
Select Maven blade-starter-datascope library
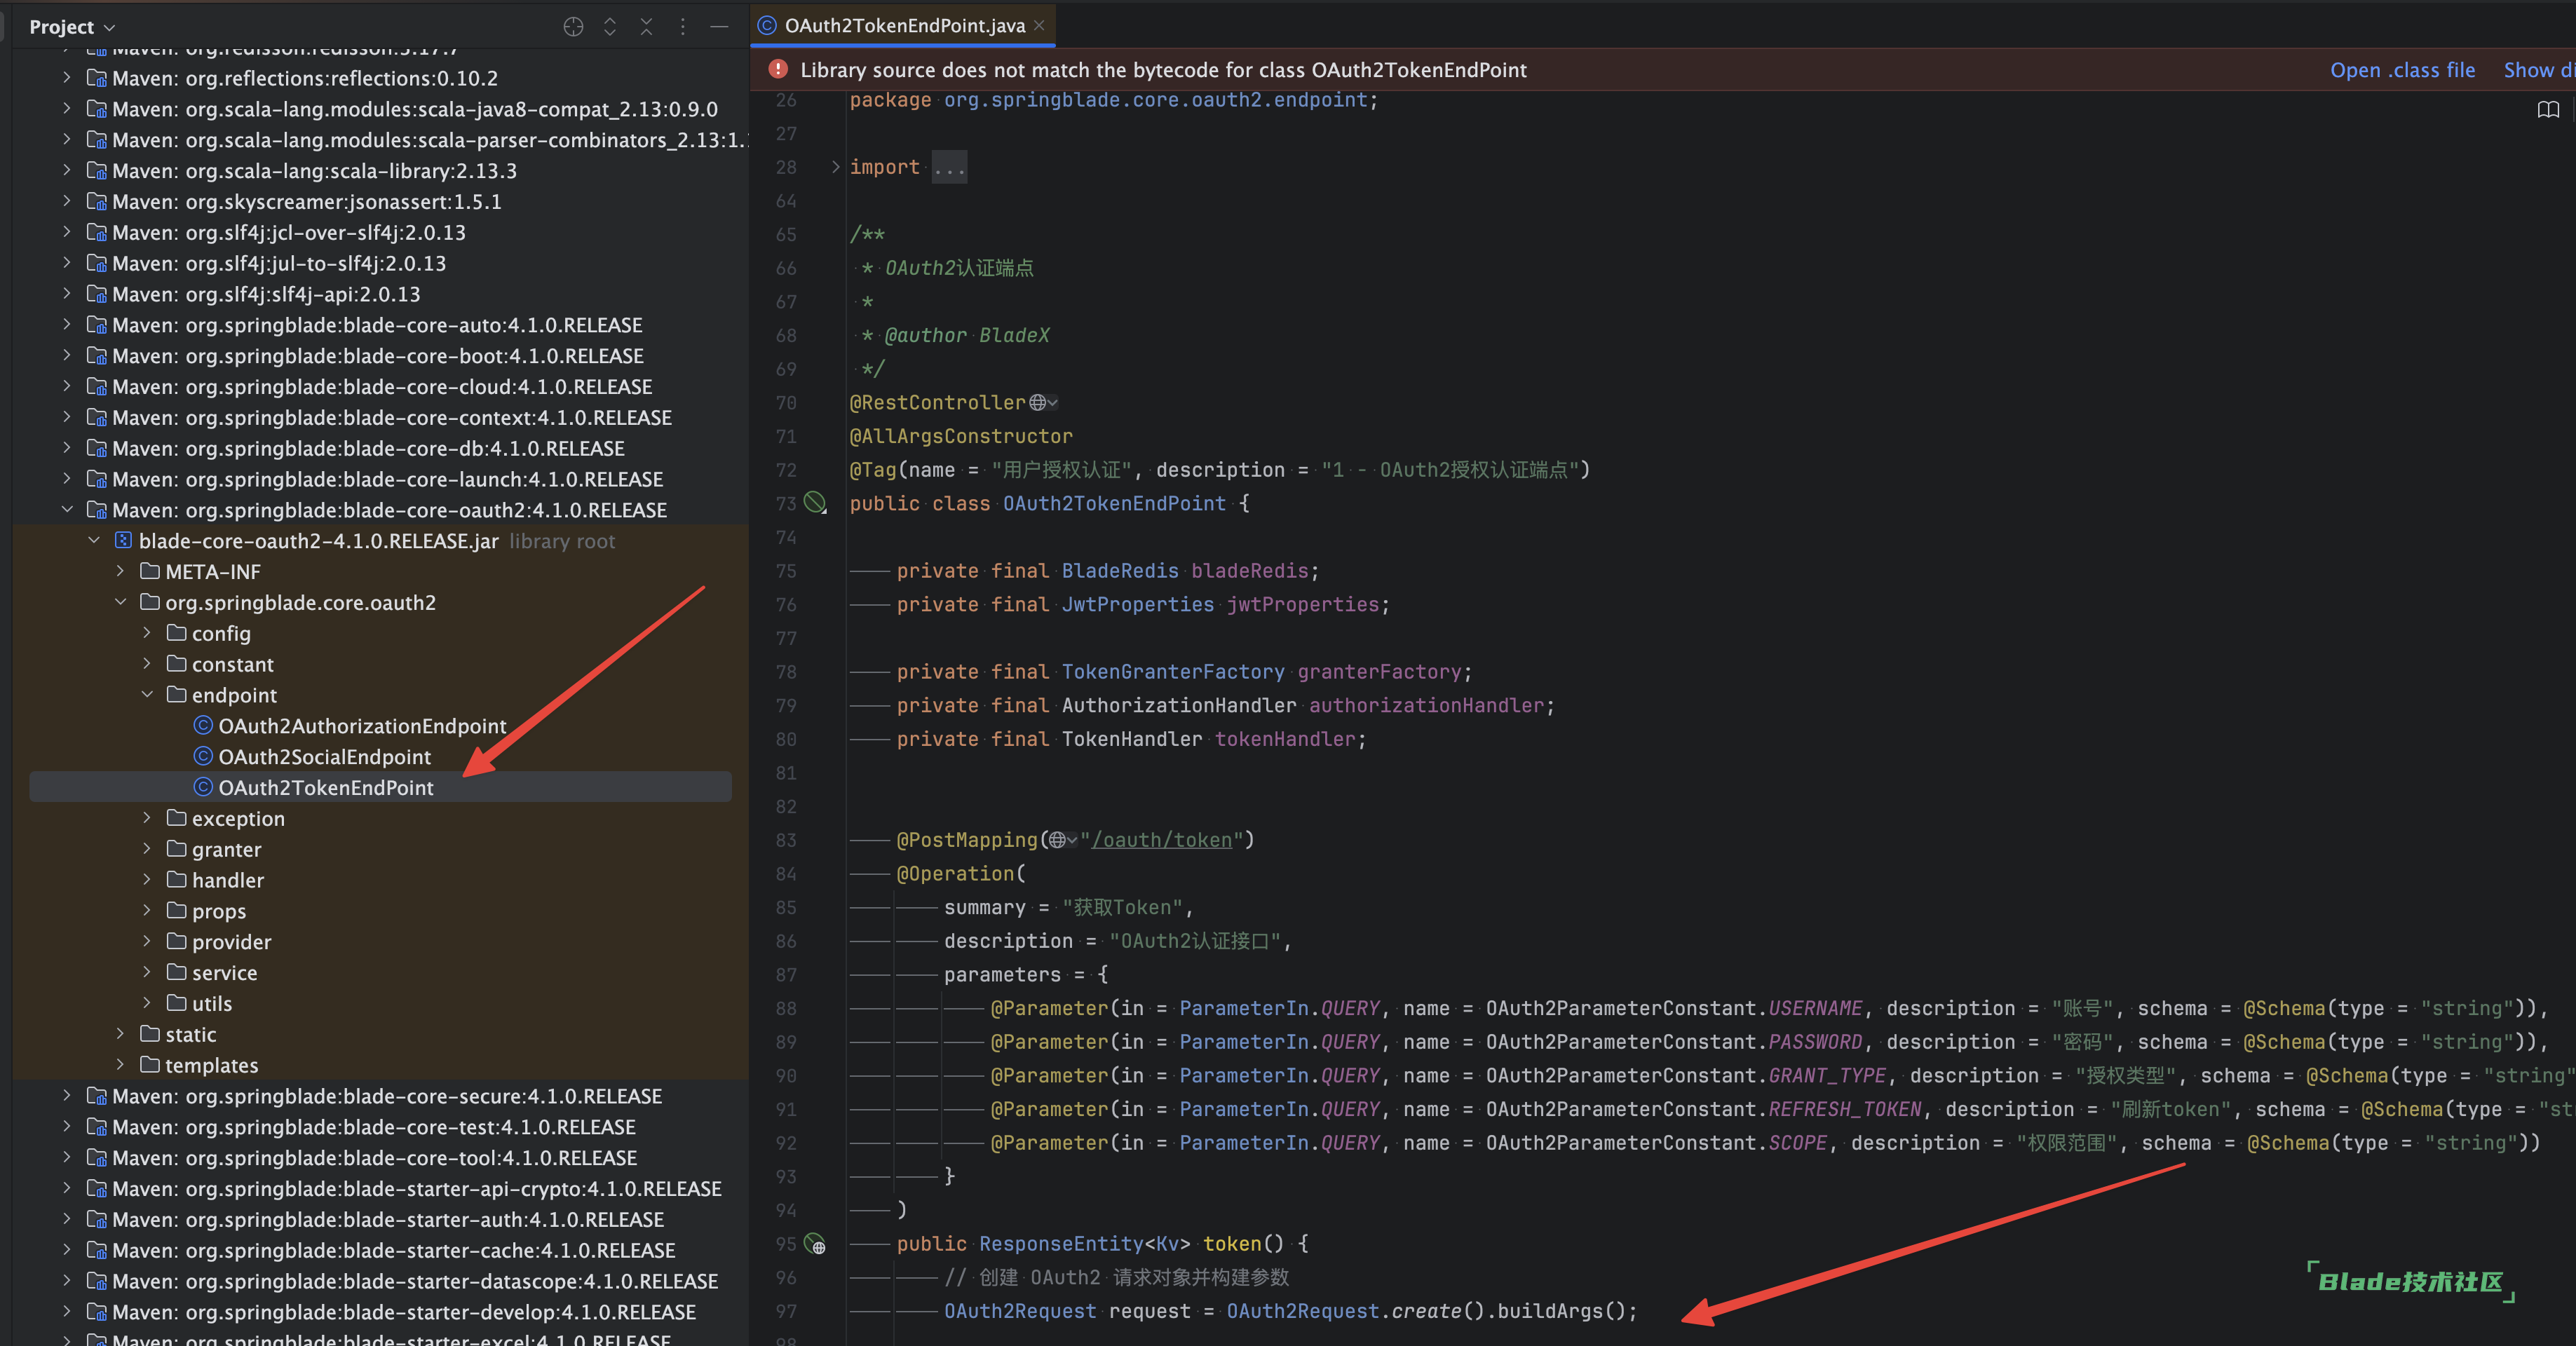(x=415, y=1281)
